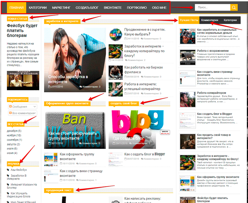
Task: Open the Азы Фейсбук category link
Action: click(19, 170)
